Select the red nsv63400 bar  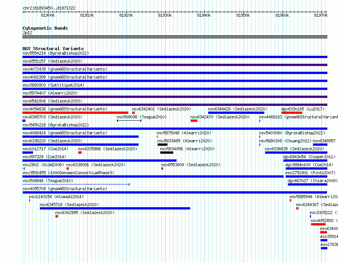point(324,232)
